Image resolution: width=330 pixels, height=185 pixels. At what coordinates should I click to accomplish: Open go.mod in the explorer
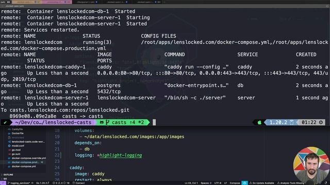click(x=16, y=150)
